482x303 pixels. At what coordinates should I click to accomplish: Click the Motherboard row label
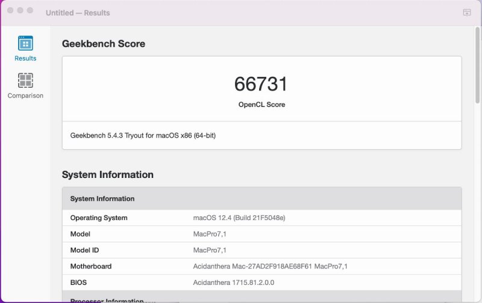tap(91, 266)
